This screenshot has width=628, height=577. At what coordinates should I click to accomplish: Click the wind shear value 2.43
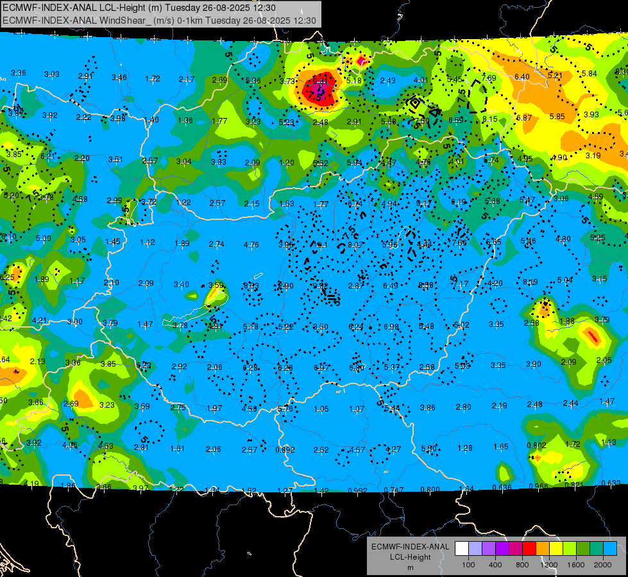pyautogui.click(x=387, y=81)
